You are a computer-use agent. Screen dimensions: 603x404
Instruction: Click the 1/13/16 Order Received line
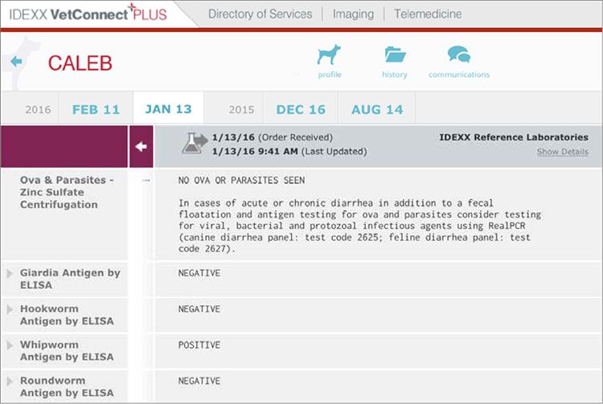273,137
